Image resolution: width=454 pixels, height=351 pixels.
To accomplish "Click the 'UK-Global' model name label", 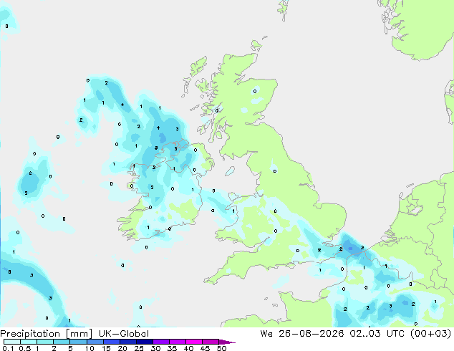I will click(x=124, y=334).
